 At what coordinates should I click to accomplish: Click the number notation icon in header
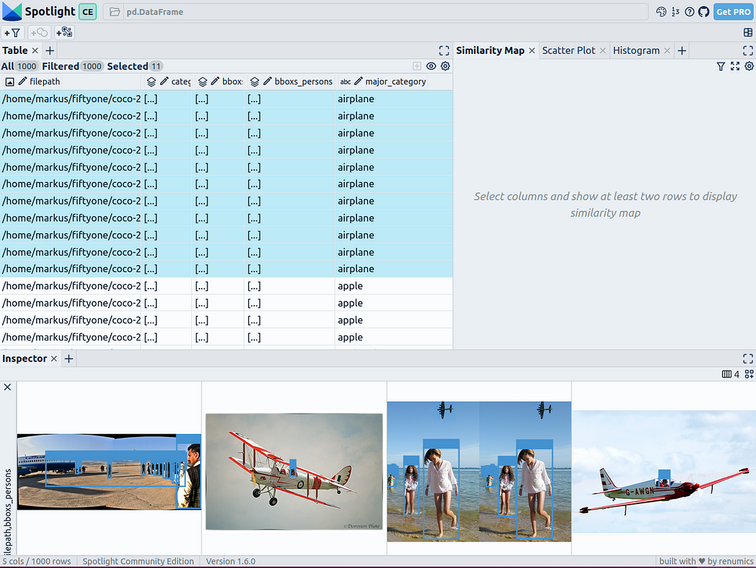coord(675,12)
